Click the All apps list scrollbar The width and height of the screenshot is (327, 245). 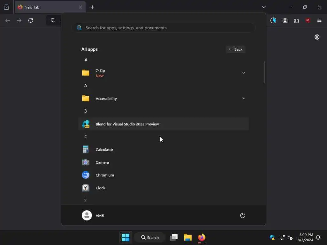point(264,72)
